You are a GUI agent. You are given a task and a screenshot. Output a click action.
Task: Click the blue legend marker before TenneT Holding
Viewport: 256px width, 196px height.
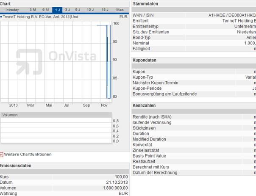point(1,17)
